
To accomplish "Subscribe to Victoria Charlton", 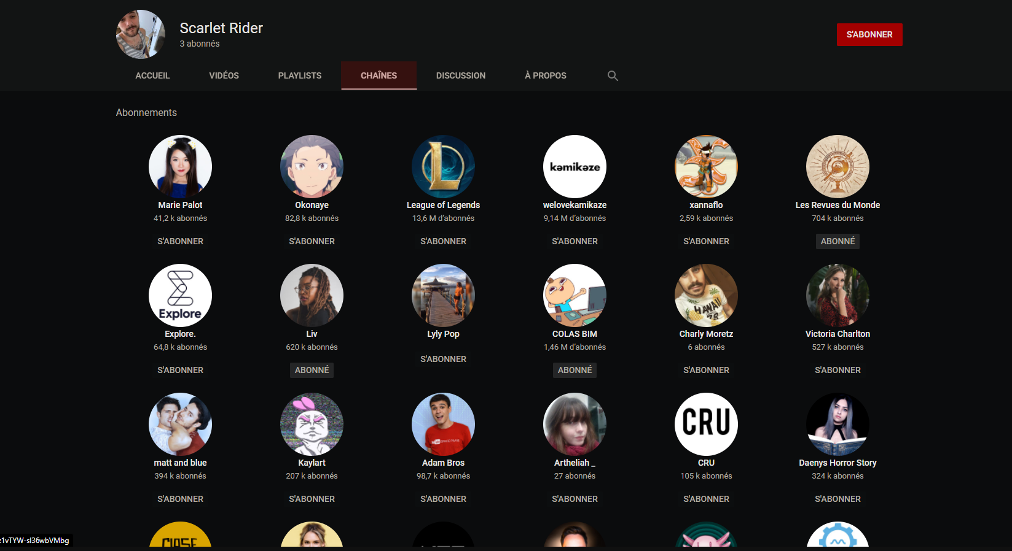I will pos(837,370).
